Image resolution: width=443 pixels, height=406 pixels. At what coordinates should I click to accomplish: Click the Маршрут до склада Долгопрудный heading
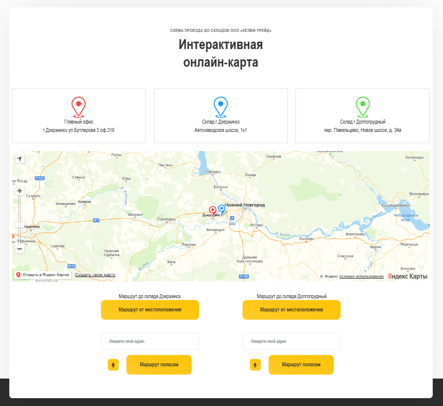click(292, 296)
